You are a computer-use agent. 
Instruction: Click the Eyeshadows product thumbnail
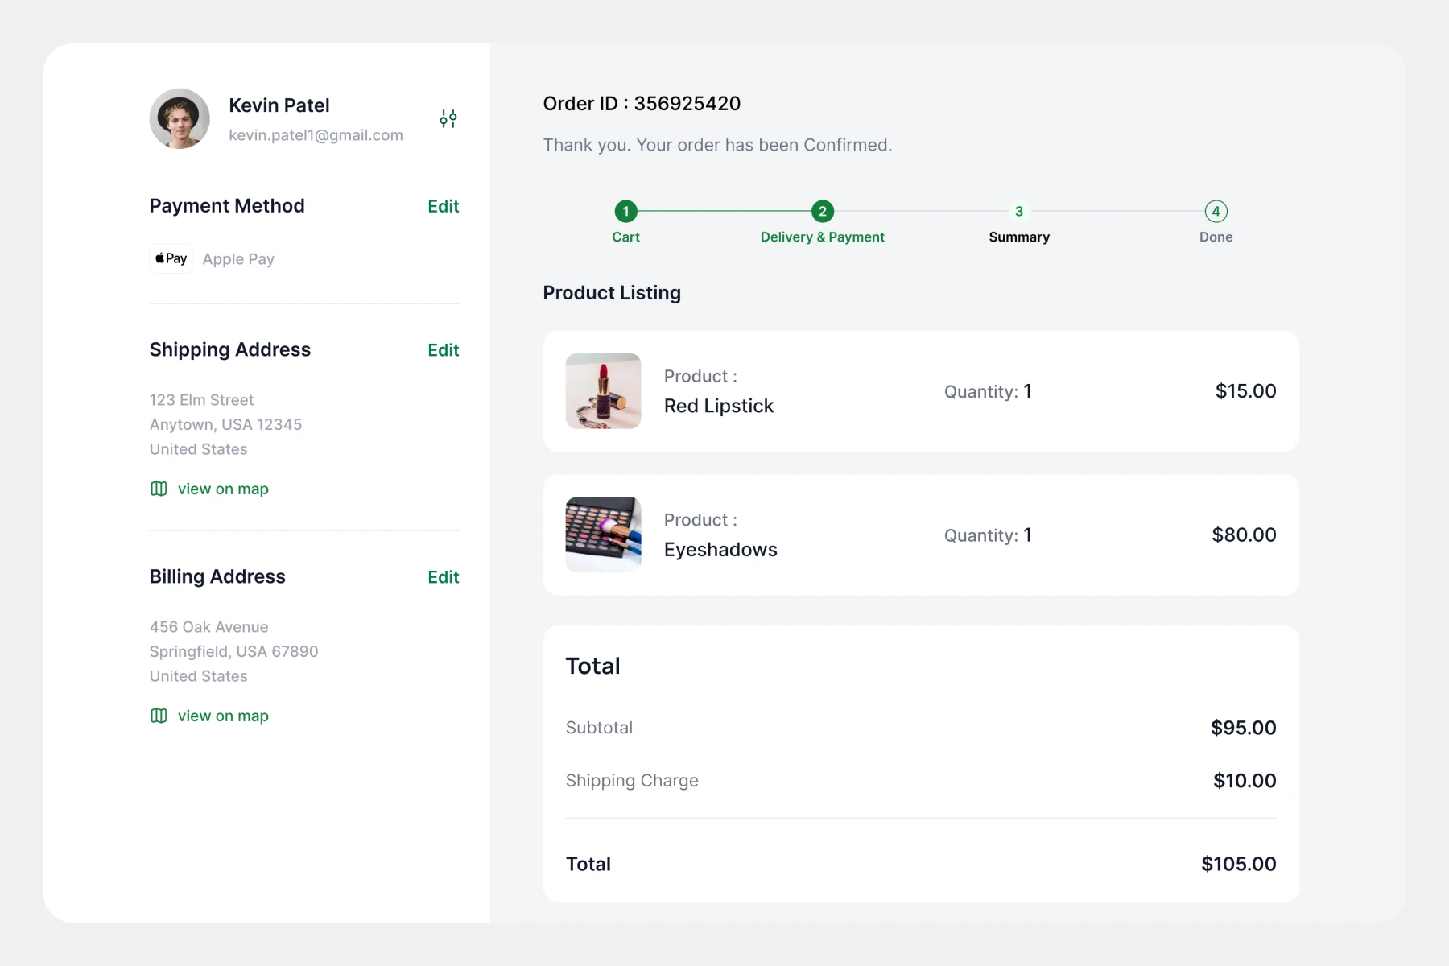pos(603,535)
